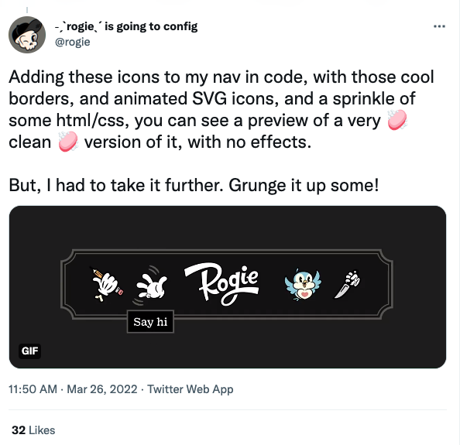View the 32 Likes list
The width and height of the screenshot is (460, 445).
33,430
